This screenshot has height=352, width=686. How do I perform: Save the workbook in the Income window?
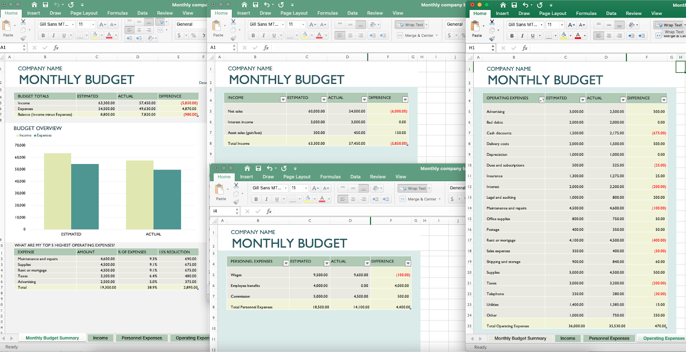point(256,5)
